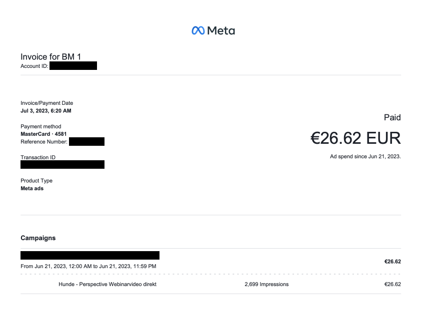
Task: Click the Meta ads product text
Action: [32, 189]
